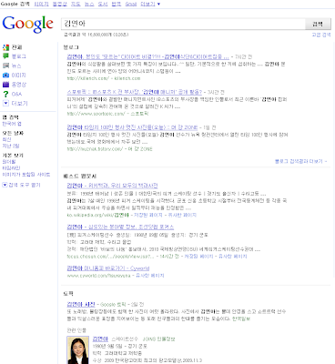The height and width of the screenshot is (364, 335).
Task: Open the 타임지 100인 행사 blog result
Action: [132, 127]
